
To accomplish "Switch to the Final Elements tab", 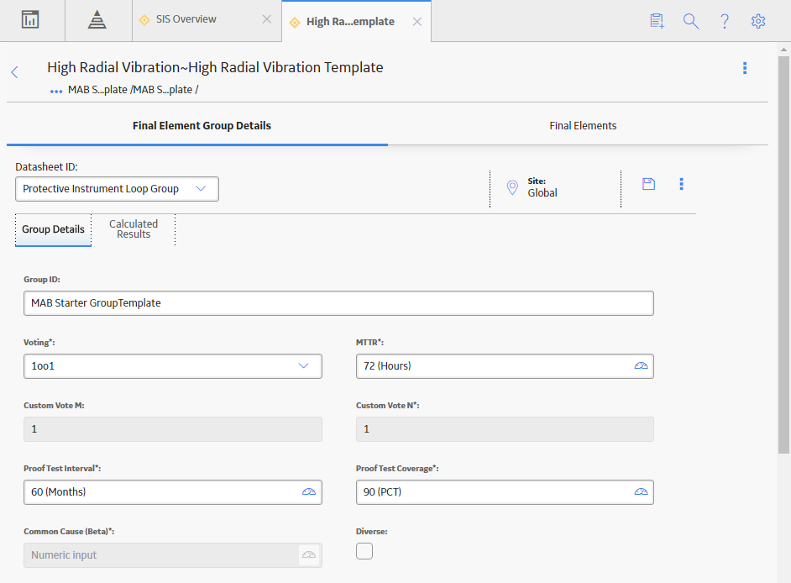I will (583, 126).
